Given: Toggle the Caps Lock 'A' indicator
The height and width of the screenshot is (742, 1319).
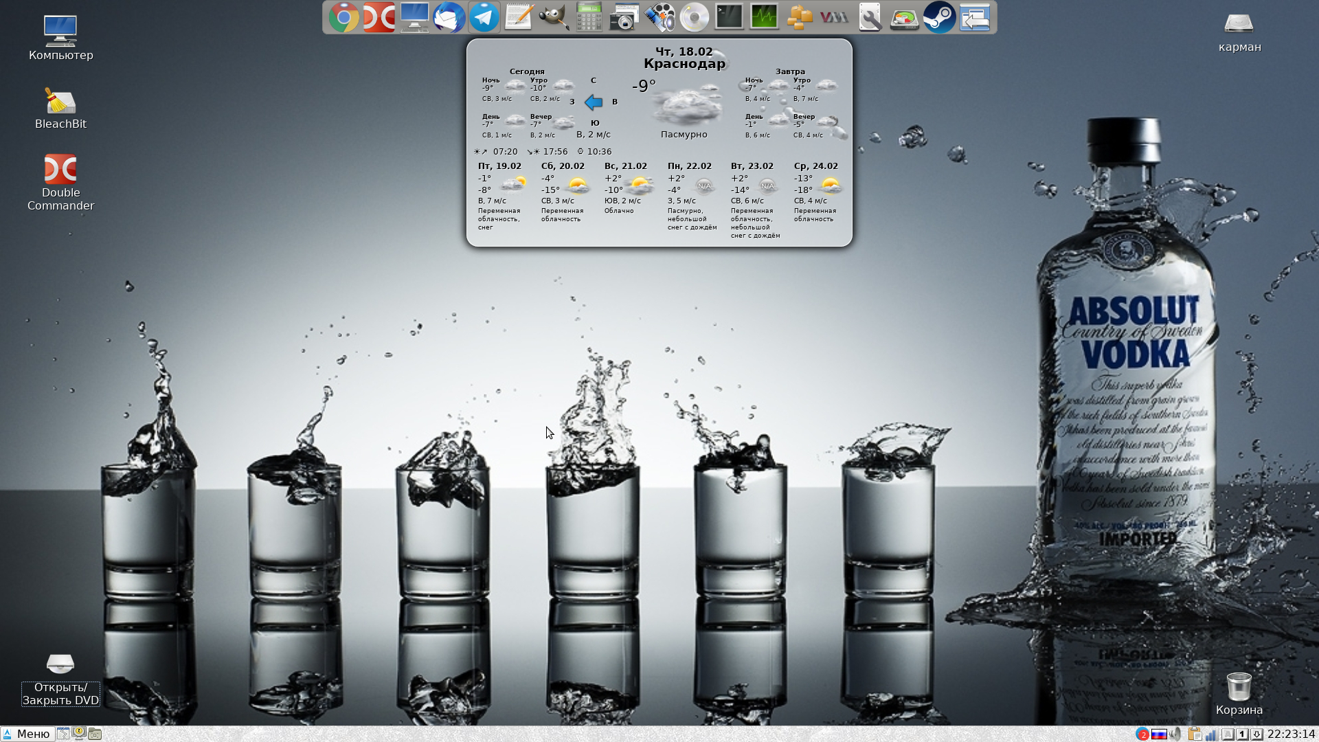Looking at the screenshot, I should pos(1228,734).
